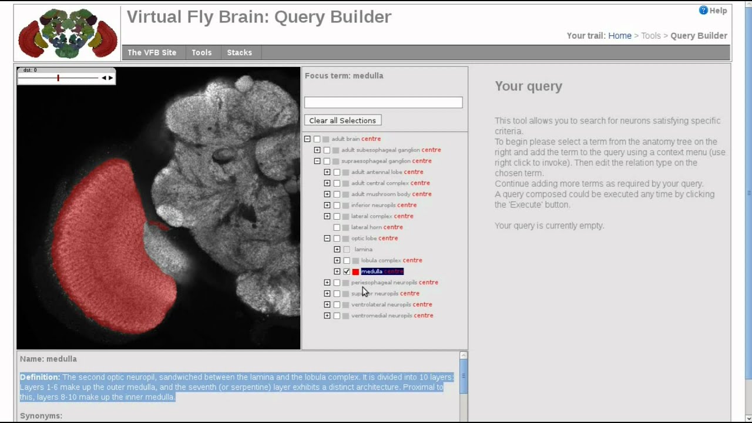752x423 pixels.
Task: Tick the periesophageal neuropils checkbox
Action: tap(337, 283)
